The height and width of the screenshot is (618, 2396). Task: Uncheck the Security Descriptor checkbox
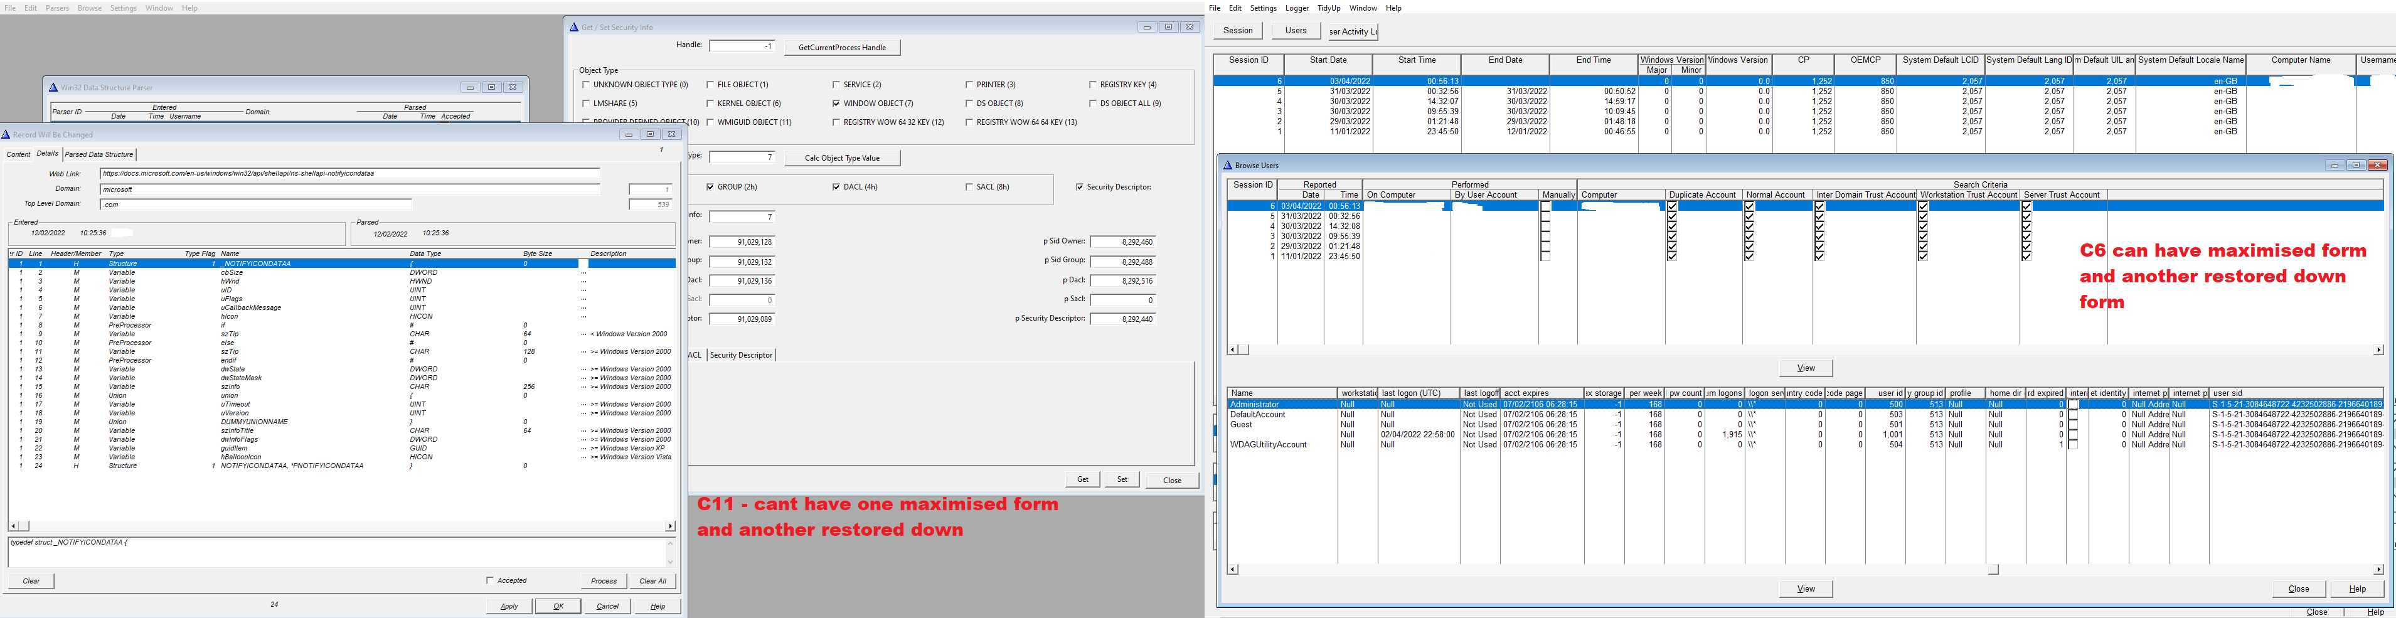pyautogui.click(x=1079, y=187)
